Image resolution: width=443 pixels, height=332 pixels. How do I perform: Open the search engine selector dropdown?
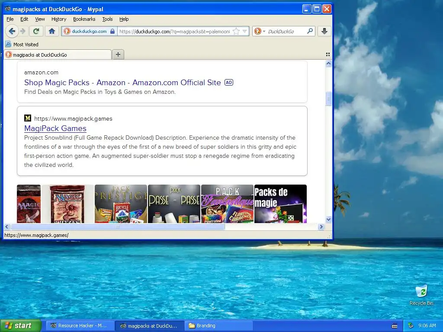click(x=260, y=31)
